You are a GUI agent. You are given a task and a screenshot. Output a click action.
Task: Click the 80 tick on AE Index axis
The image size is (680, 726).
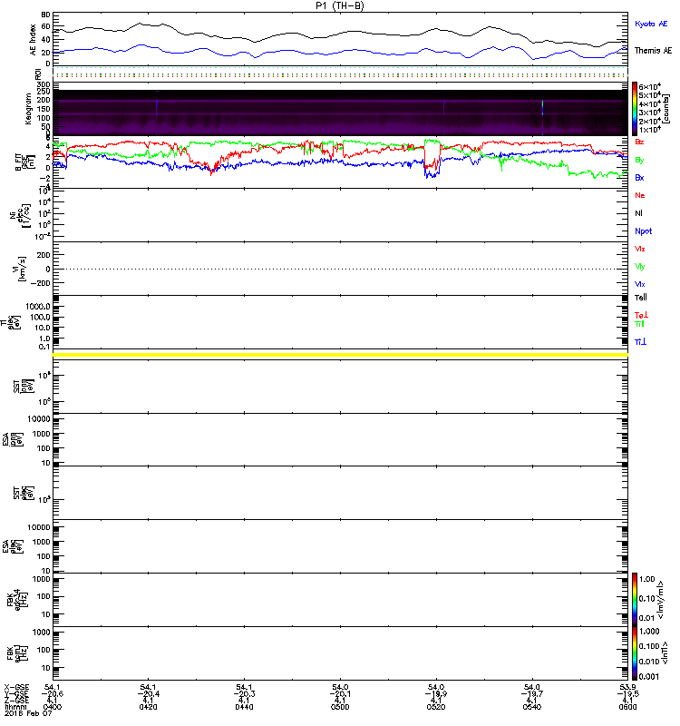[45, 15]
